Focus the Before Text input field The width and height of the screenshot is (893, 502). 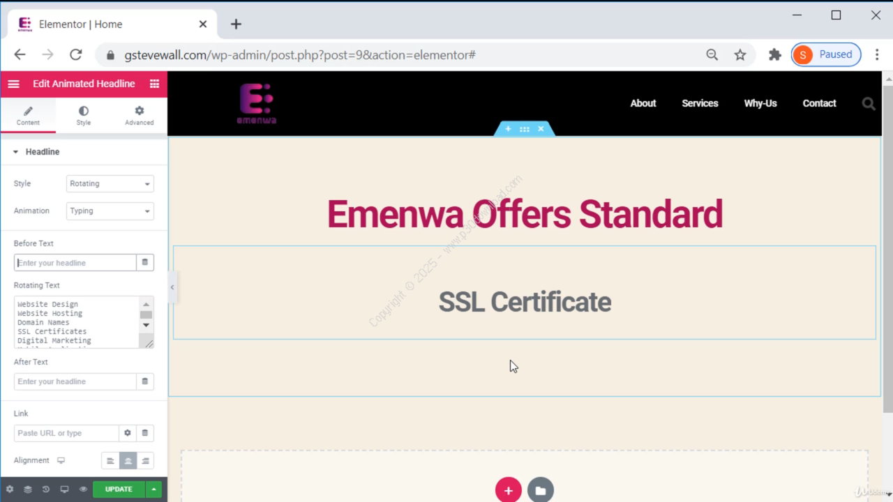click(x=75, y=263)
